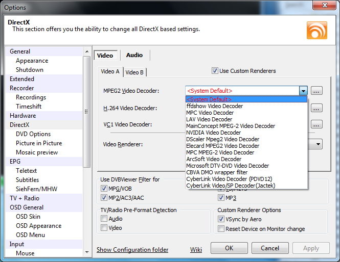Select MPC MPEG-2 Video Decoder
The image size is (340, 262).
pos(246,152)
